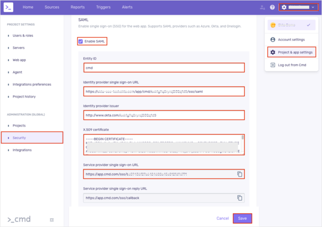This screenshot has height=227, width=322.
Task: Click the invite user icon in header
Action: click(x=262, y=7)
